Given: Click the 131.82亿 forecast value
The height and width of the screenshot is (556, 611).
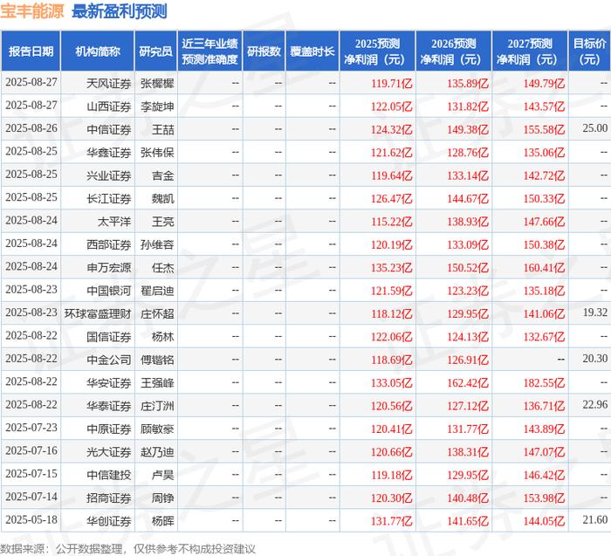Looking at the screenshot, I should pos(468,106).
